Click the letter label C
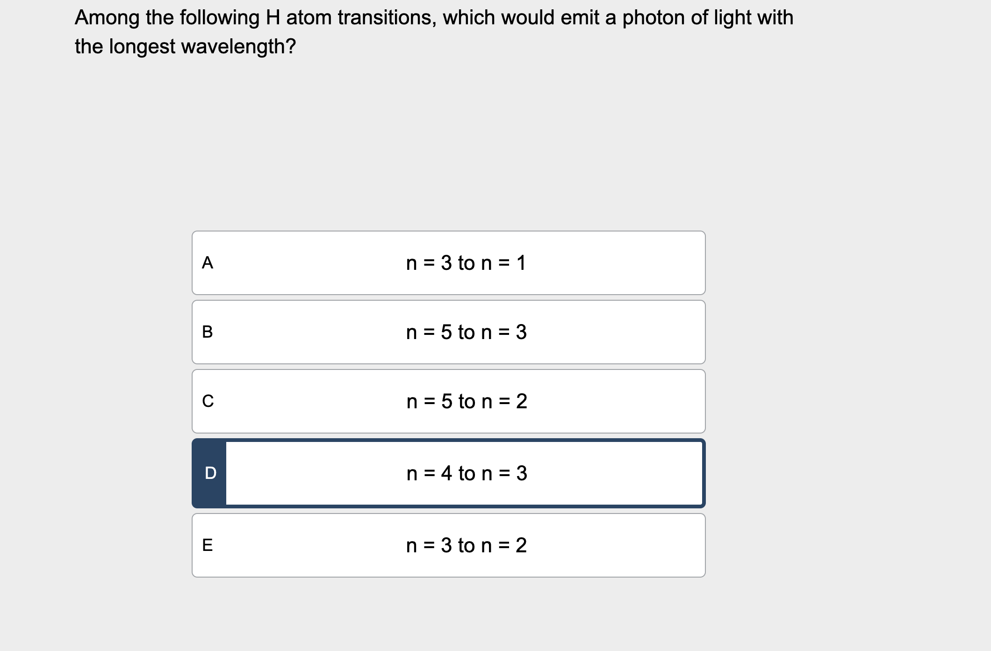 tap(208, 401)
